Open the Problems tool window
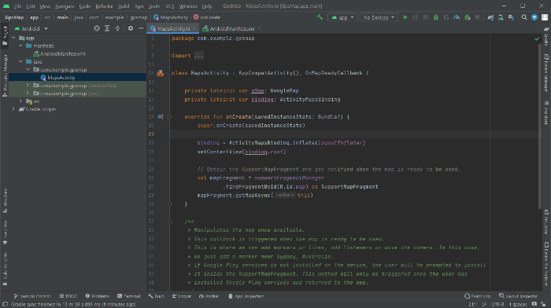The width and height of the screenshot is (551, 308). point(98,296)
